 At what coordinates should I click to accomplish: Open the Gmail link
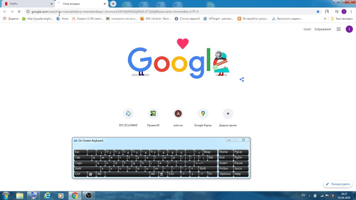pos(307,29)
